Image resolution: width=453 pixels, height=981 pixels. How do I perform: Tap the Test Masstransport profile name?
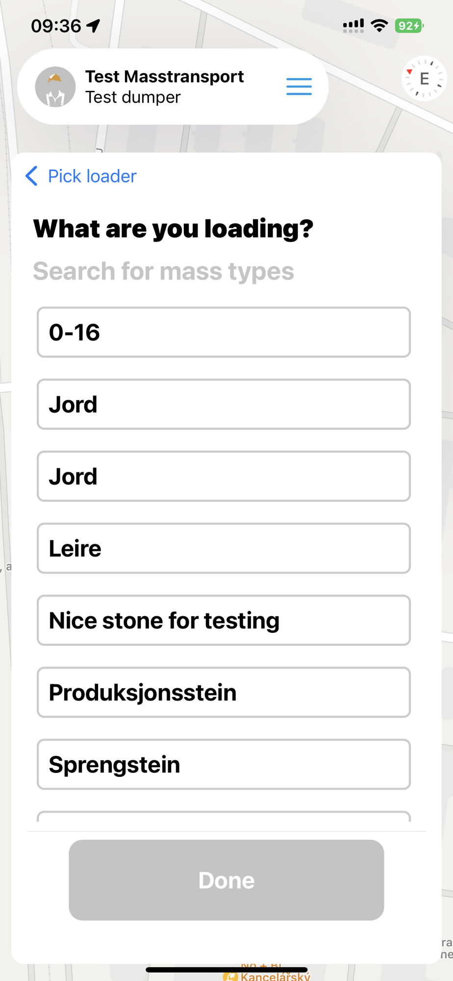tap(164, 77)
